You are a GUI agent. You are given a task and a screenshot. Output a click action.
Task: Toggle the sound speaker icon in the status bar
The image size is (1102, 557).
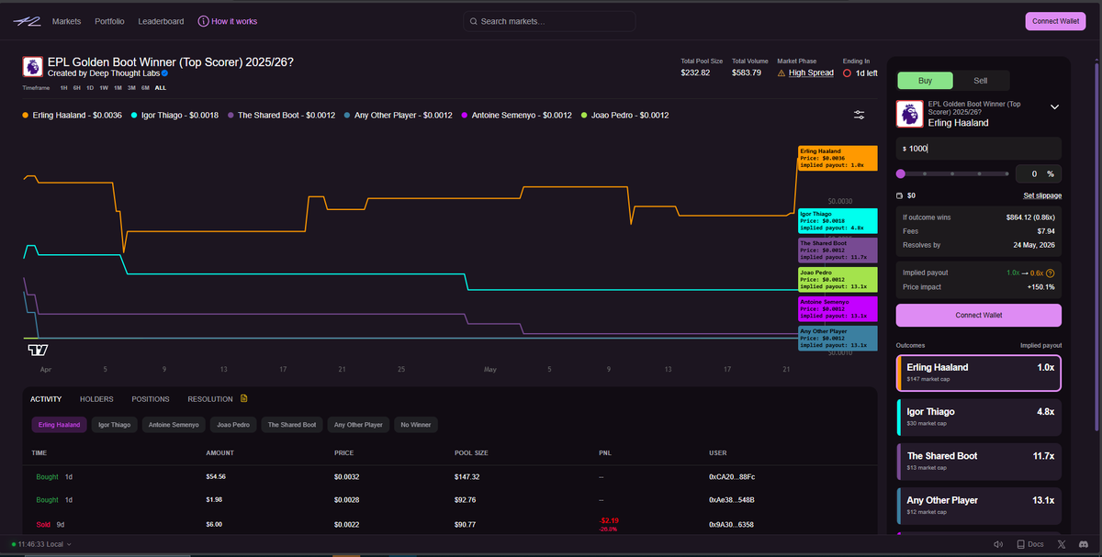coord(998,544)
